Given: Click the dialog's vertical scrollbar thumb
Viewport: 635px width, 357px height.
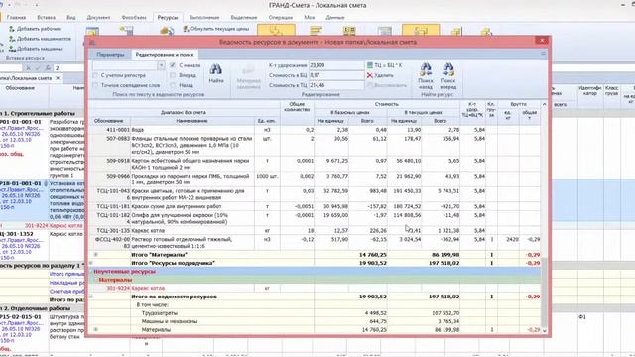Looking at the screenshot, I should coord(544,293).
